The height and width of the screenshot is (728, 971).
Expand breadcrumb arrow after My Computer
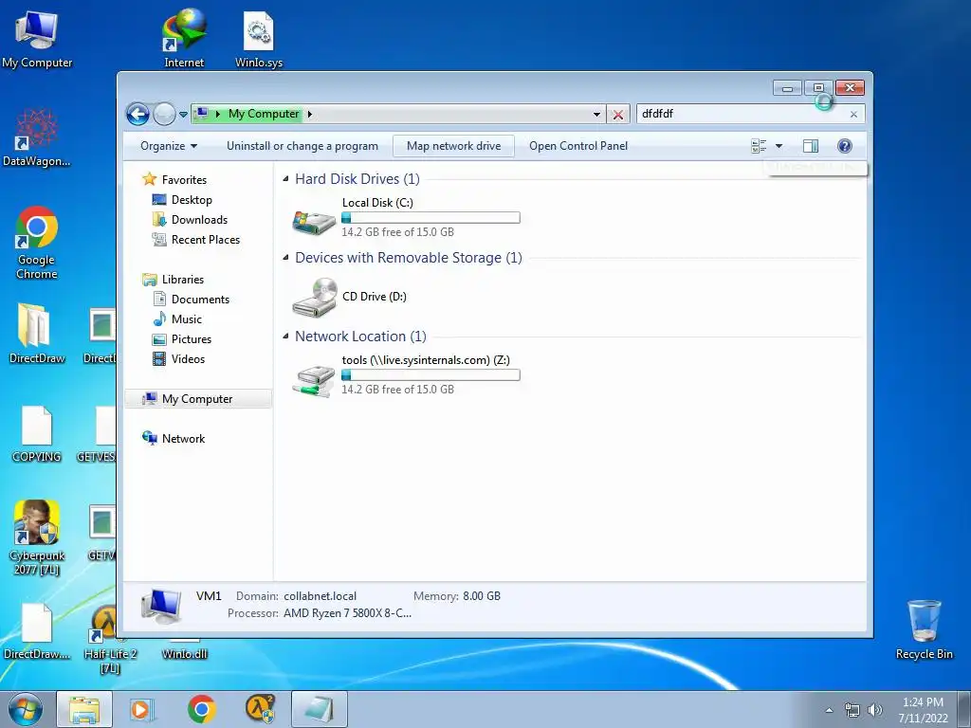pos(310,114)
